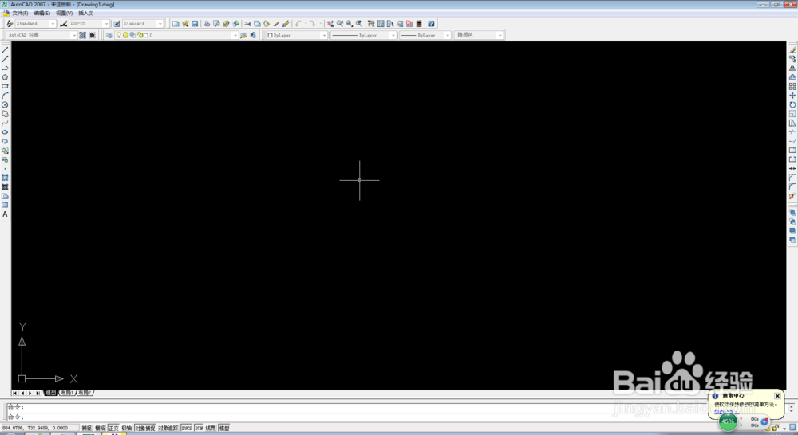Open the 插入(I) menu
Viewport: 798px width, 435px height.
coord(86,14)
